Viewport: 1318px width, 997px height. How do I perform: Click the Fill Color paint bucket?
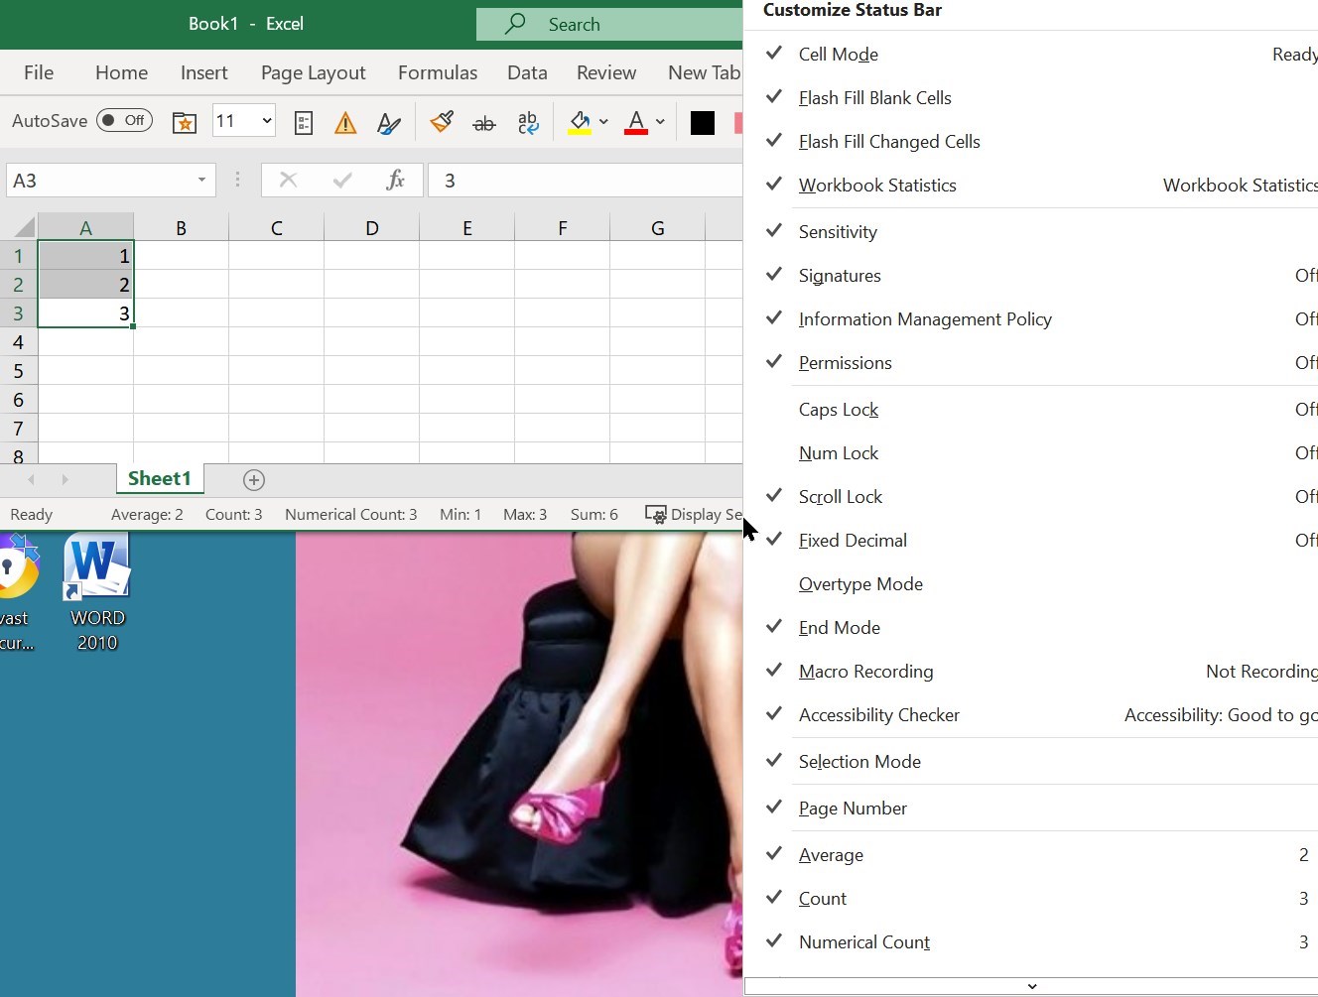pos(579,122)
